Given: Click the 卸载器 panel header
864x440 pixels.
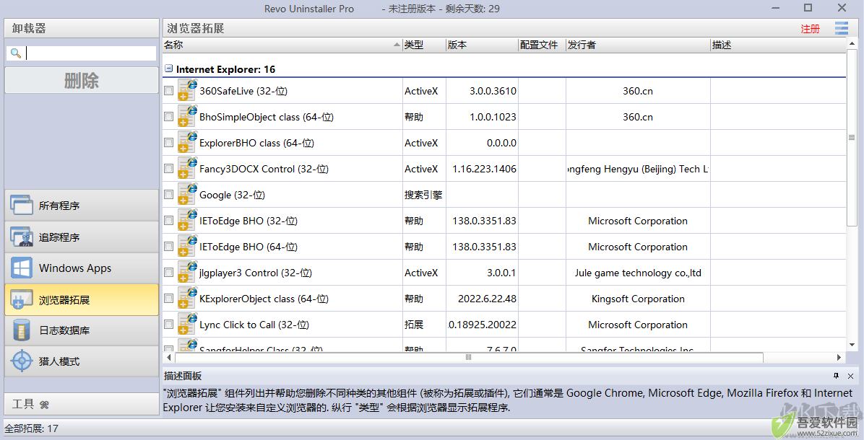Looking at the screenshot, I should 82,28.
